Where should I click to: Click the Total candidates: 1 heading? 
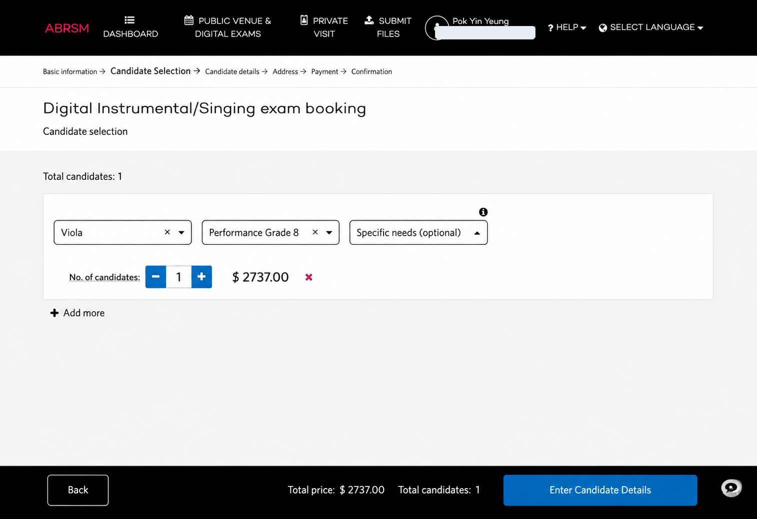82,176
